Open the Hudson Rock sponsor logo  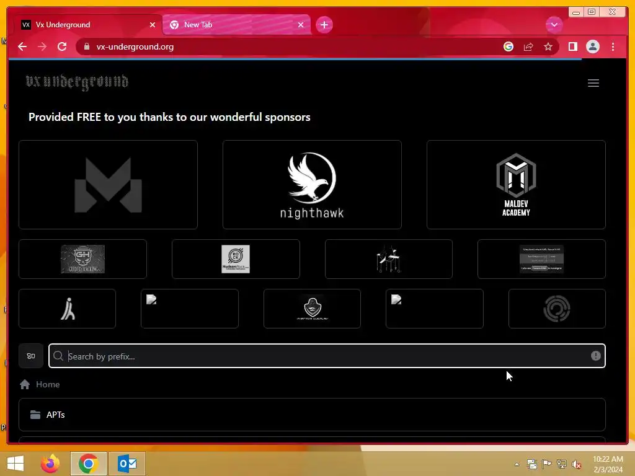[236, 259]
